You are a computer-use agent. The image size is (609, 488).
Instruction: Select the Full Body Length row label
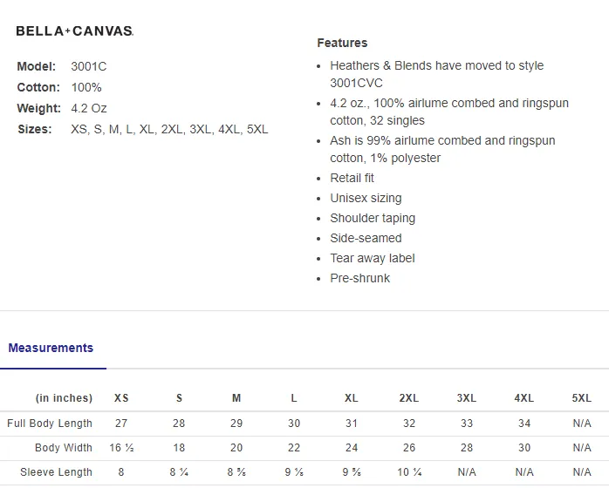pyautogui.click(x=50, y=424)
